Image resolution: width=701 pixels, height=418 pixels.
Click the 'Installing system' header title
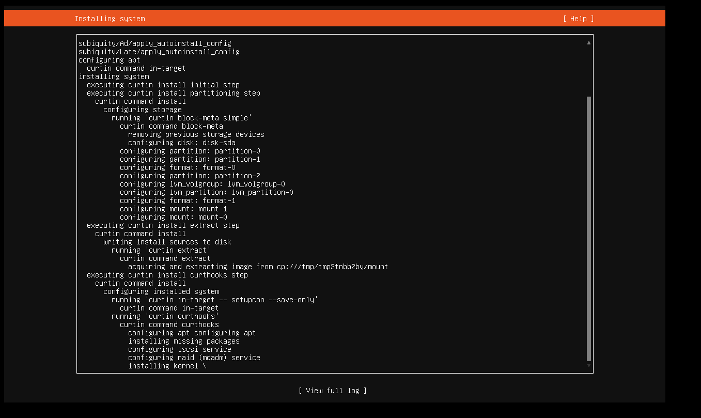pyautogui.click(x=110, y=19)
